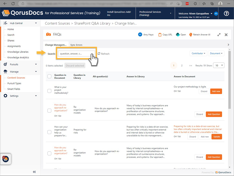The image size is (234, 176).
Task: Open the help question mark icon
Action: [226, 14]
